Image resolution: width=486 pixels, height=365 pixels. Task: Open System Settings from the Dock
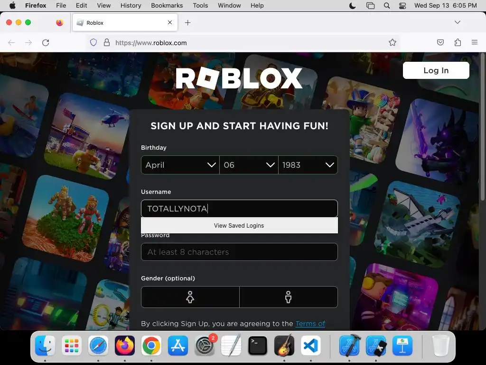(x=205, y=346)
